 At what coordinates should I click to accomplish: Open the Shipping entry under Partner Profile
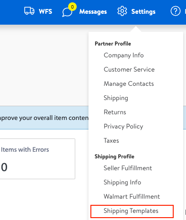pos(116,98)
